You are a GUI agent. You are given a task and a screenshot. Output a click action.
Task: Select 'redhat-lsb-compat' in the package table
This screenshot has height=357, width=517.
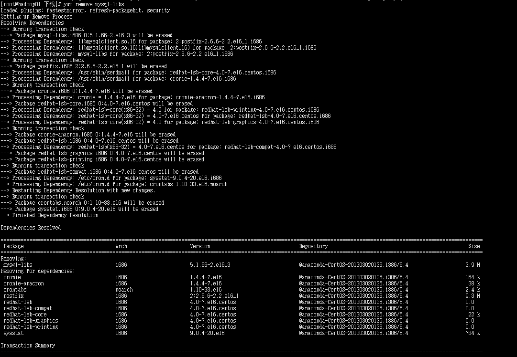point(28,309)
